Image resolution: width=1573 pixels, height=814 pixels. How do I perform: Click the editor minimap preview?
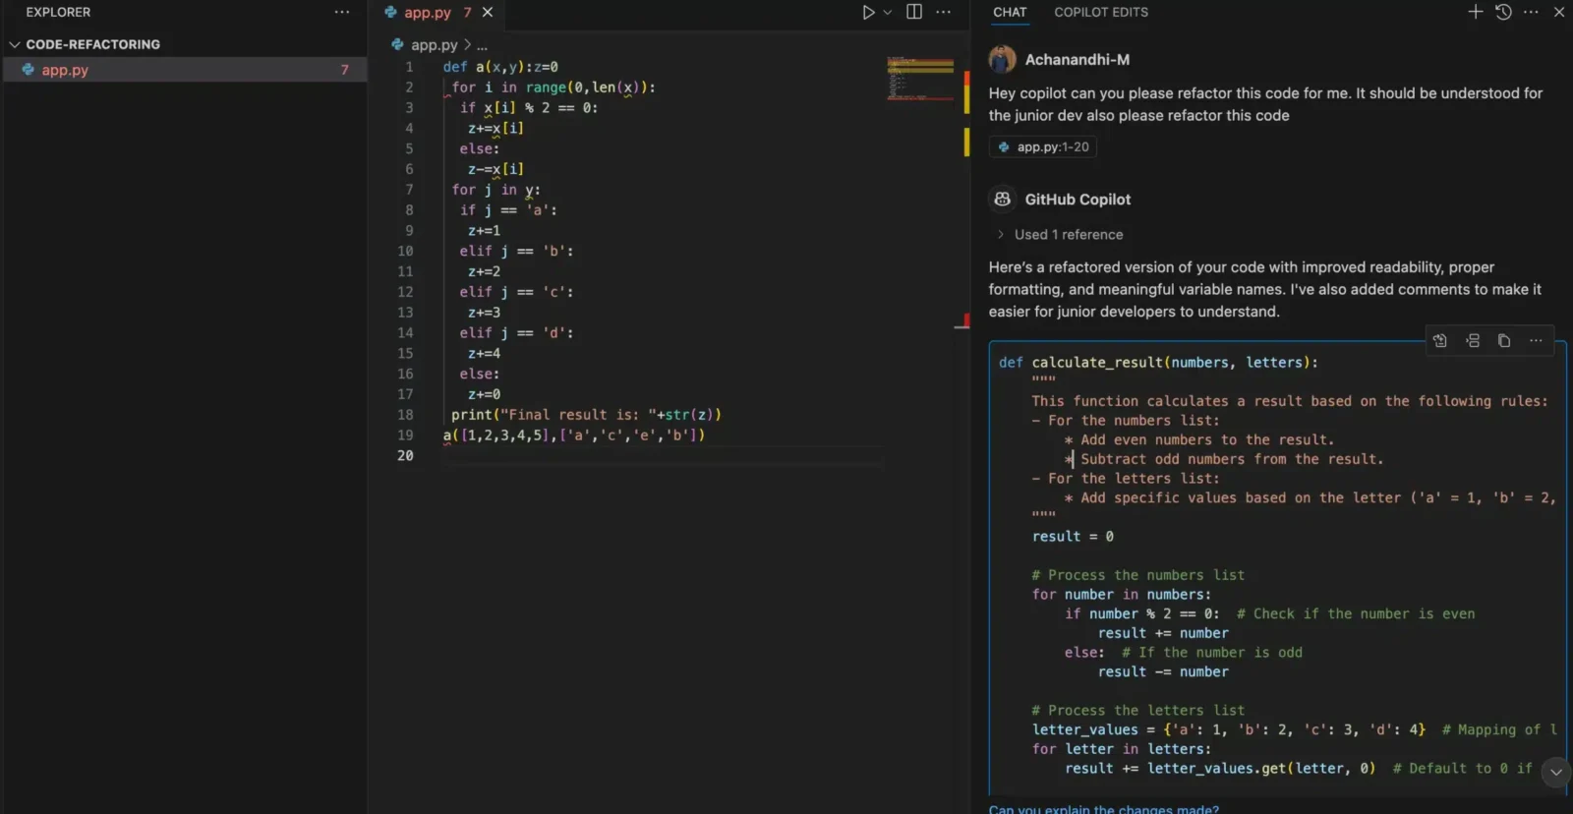pyautogui.click(x=920, y=78)
